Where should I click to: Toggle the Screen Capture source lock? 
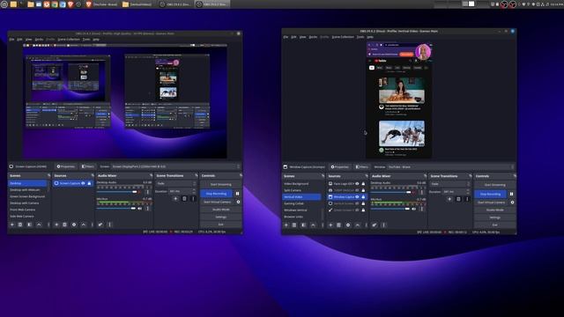click(x=89, y=183)
